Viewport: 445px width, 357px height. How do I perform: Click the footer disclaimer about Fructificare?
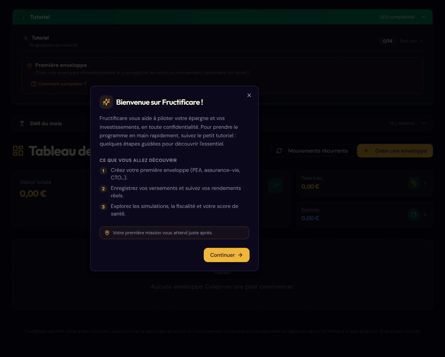tap(223, 331)
